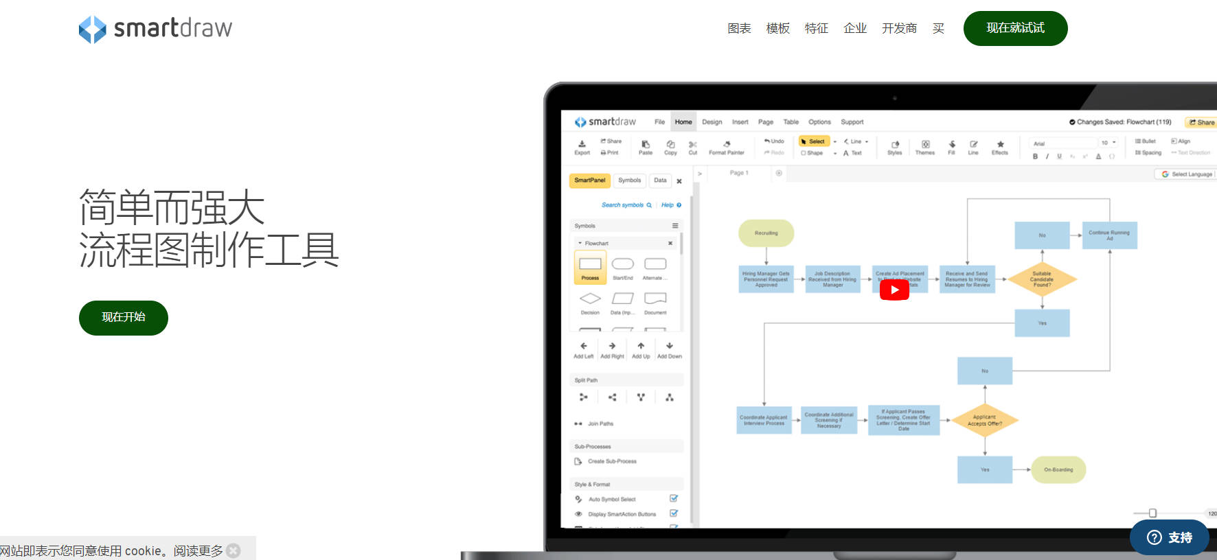Click the Undo button in toolbar
The image size is (1217, 560).
coord(774,141)
